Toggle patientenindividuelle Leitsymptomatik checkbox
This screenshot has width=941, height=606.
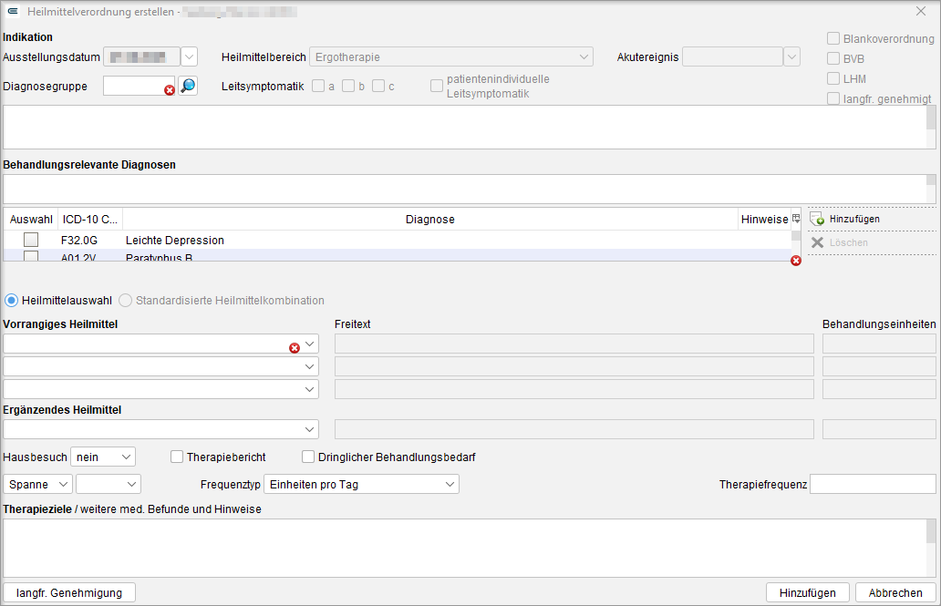click(x=436, y=86)
